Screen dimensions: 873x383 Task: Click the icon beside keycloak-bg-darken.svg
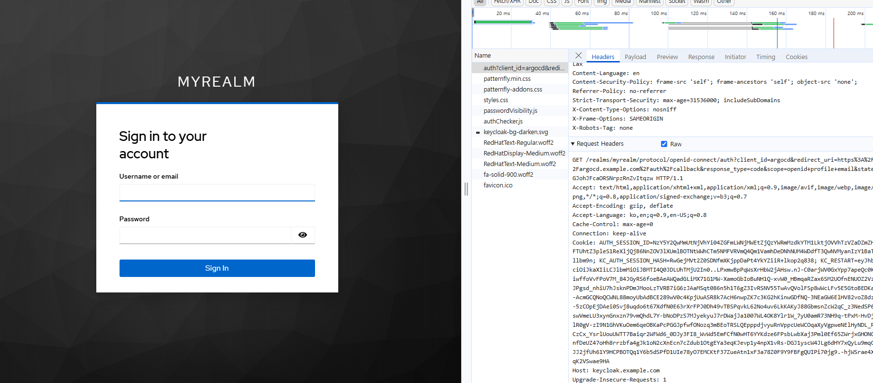[478, 132]
